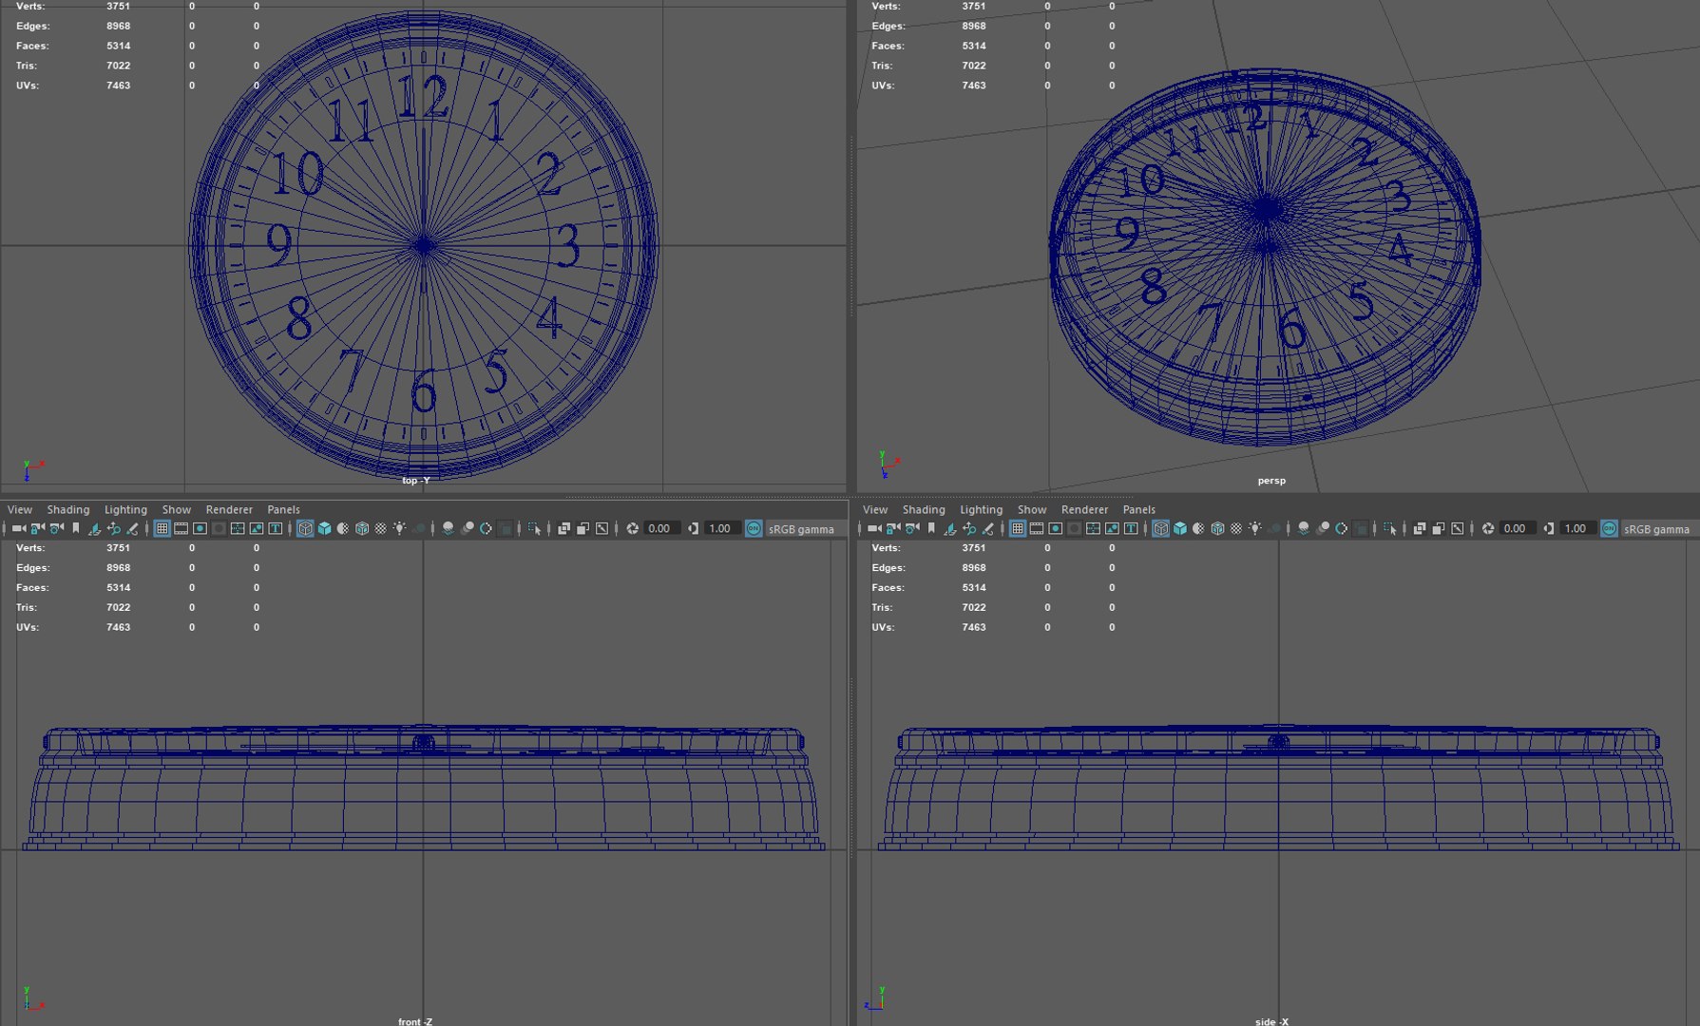The image size is (1700, 1026).
Task: Enable Use Default Material in front panel
Action: pyautogui.click(x=343, y=529)
